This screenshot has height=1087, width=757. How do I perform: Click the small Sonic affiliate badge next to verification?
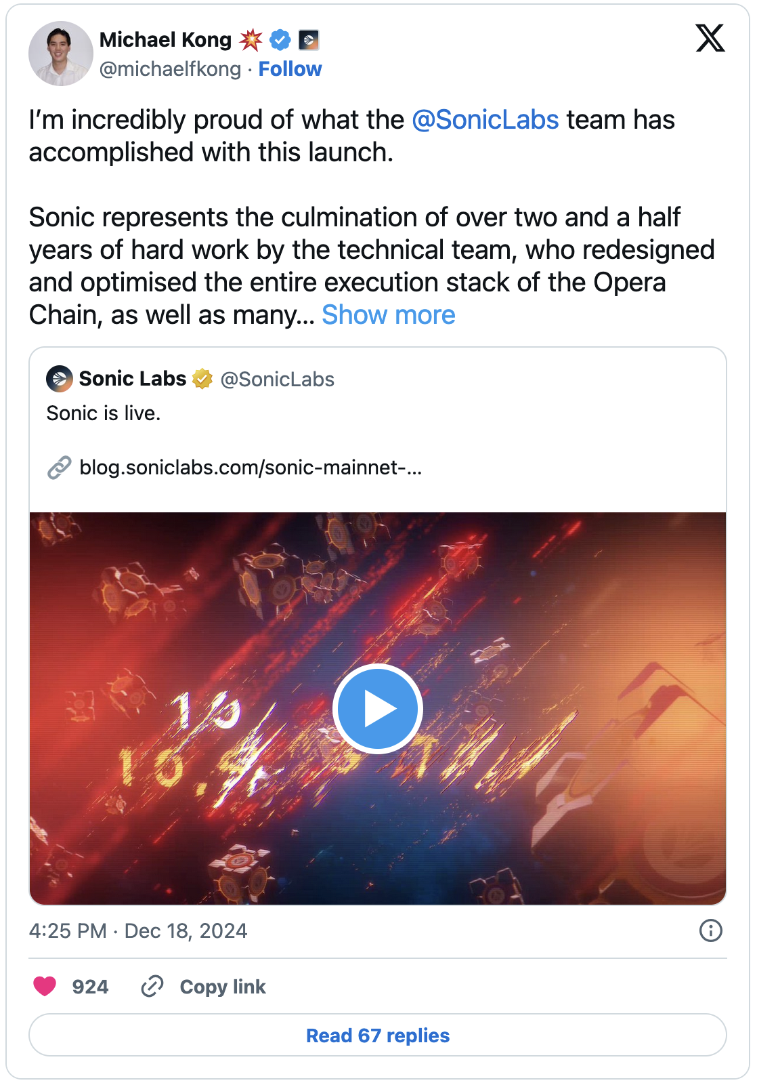309,41
